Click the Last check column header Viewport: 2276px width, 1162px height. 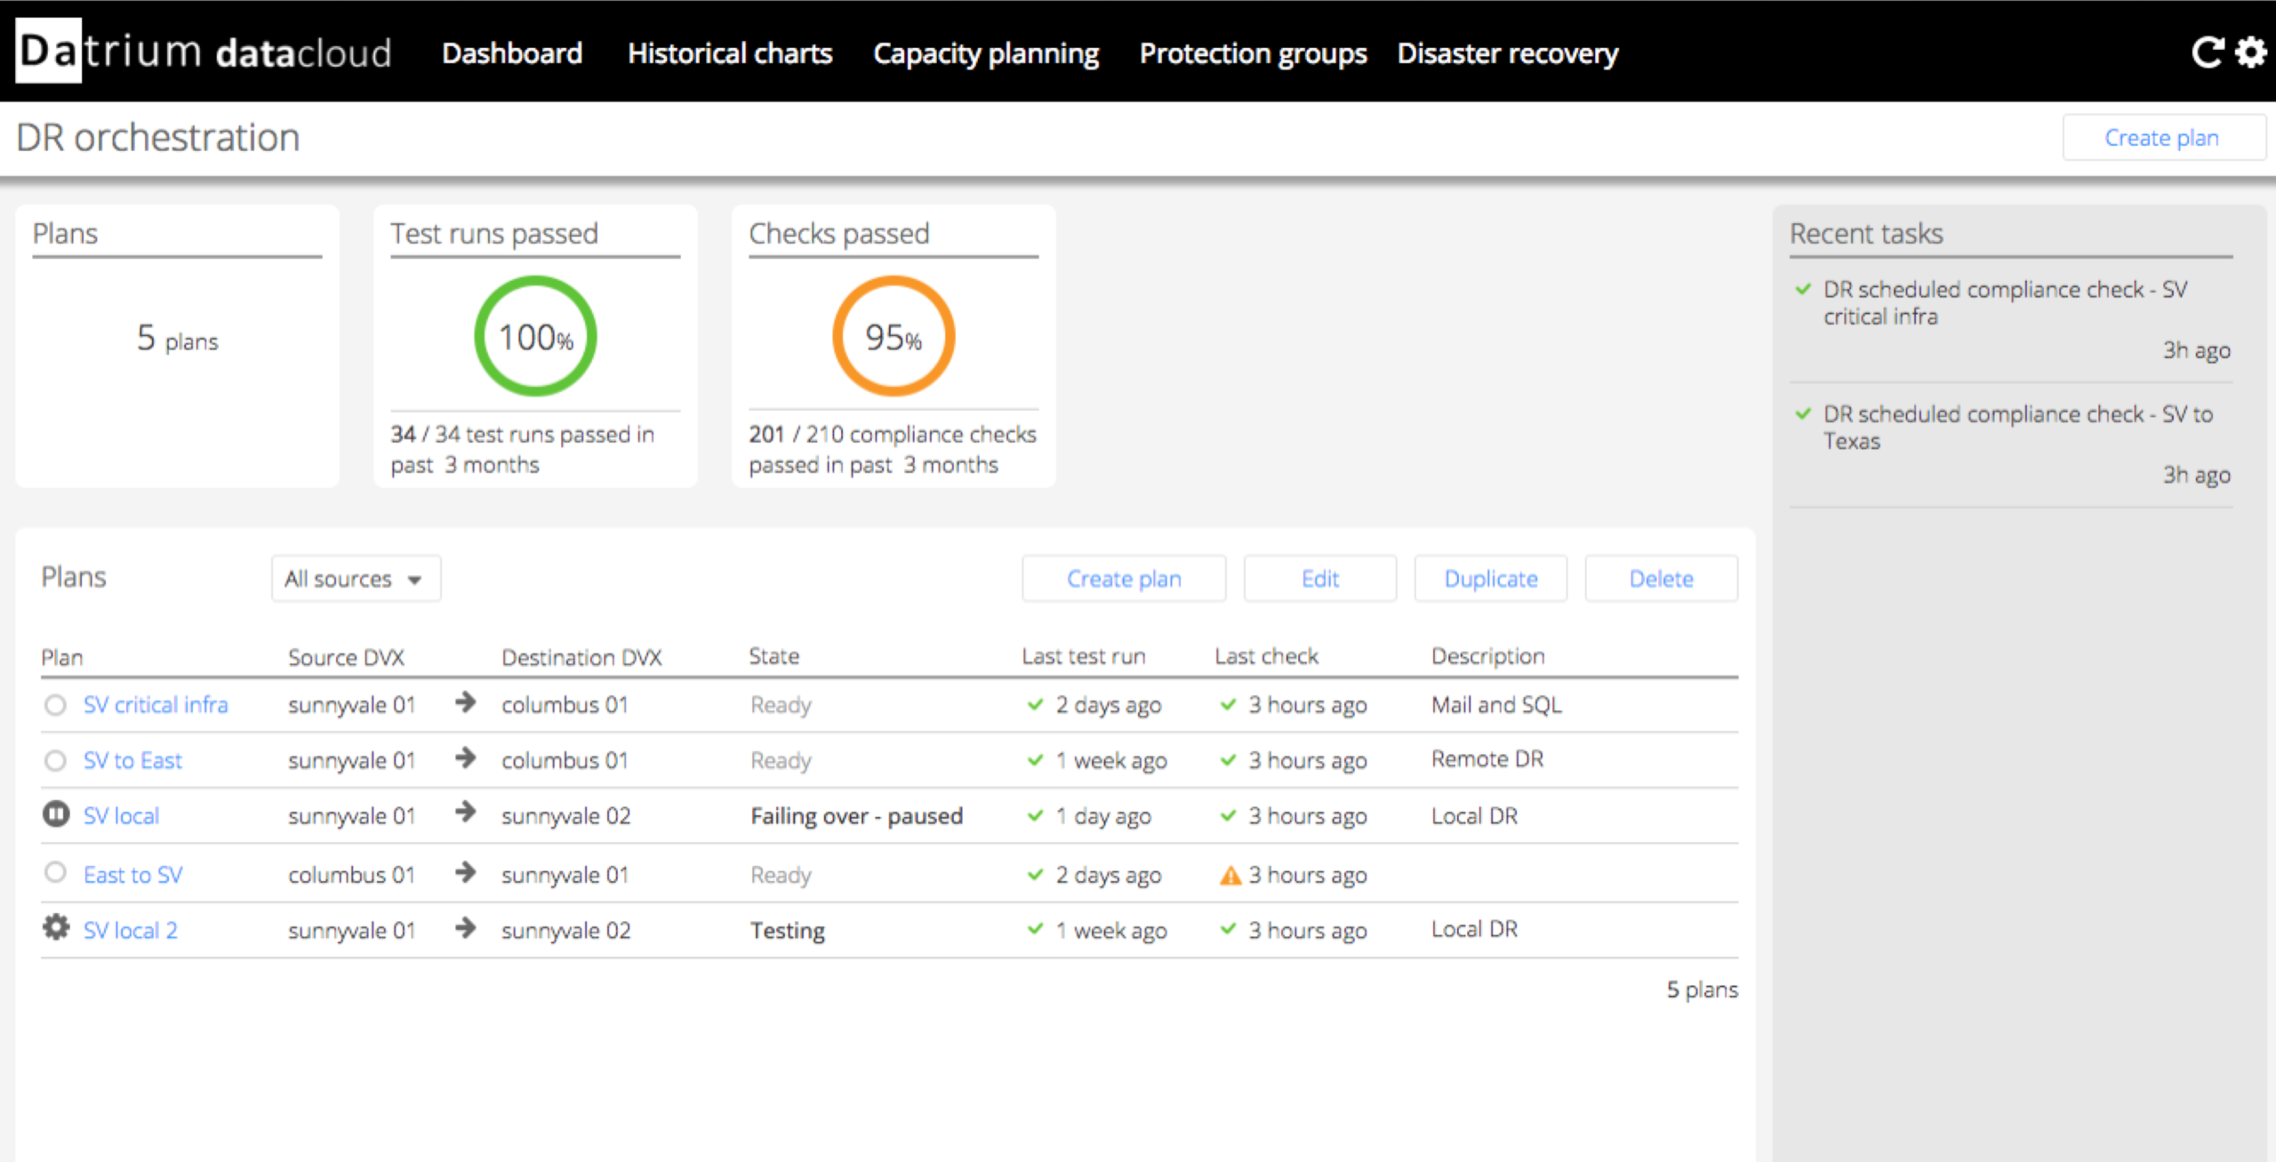(1267, 656)
